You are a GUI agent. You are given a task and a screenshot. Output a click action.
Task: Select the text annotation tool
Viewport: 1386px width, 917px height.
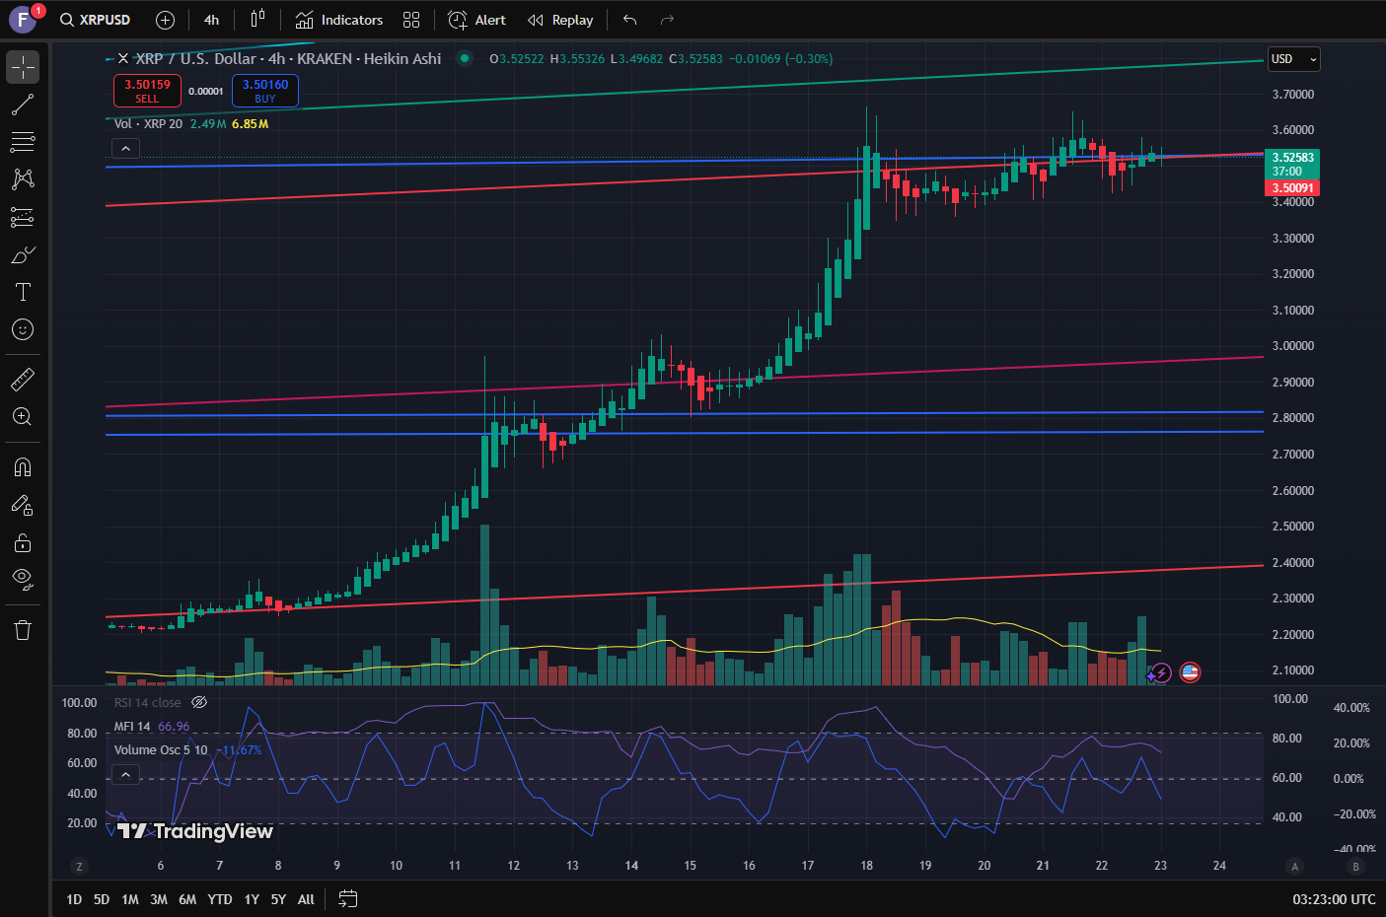23,292
